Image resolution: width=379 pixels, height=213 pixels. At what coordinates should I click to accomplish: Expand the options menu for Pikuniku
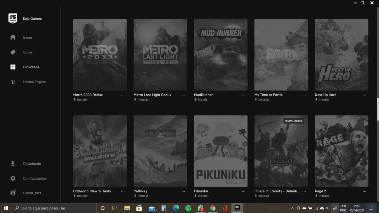pos(244,191)
